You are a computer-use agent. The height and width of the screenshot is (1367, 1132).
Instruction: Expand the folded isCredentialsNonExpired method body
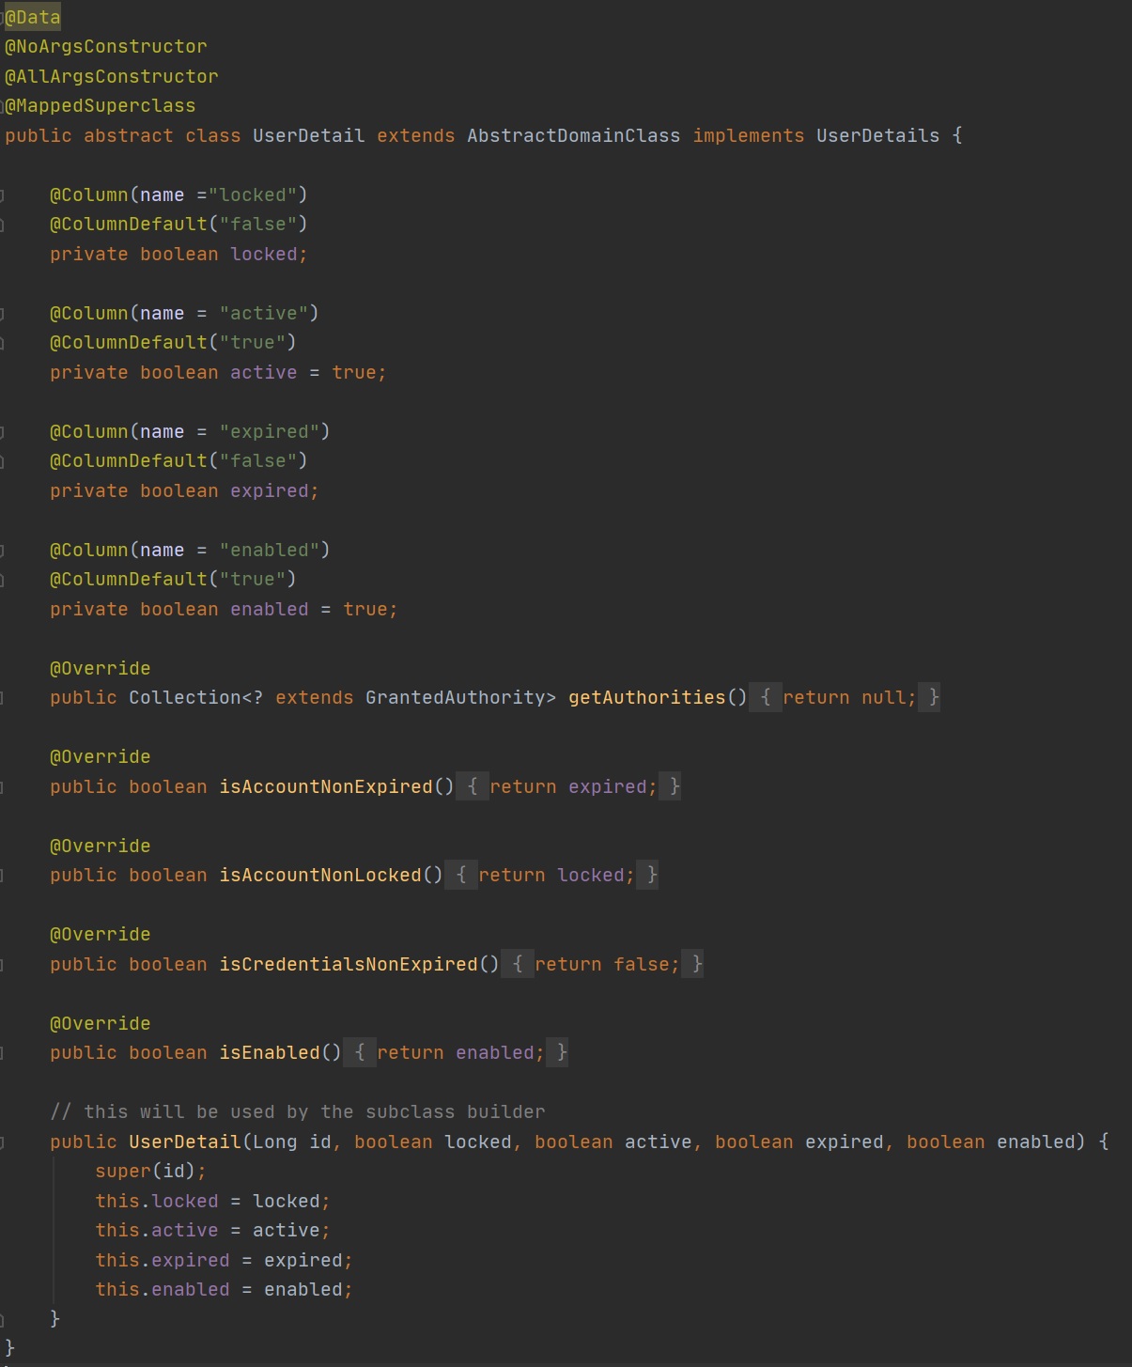click(518, 964)
